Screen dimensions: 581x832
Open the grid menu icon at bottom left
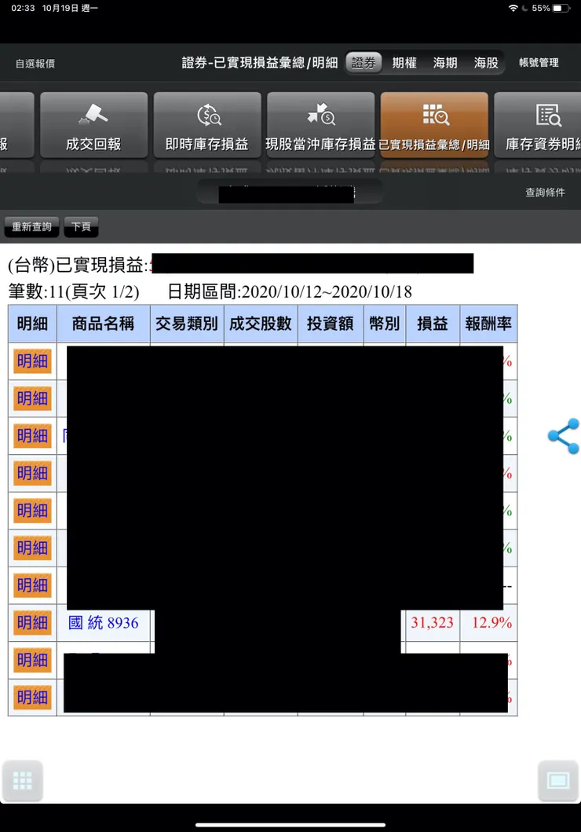(x=22, y=780)
